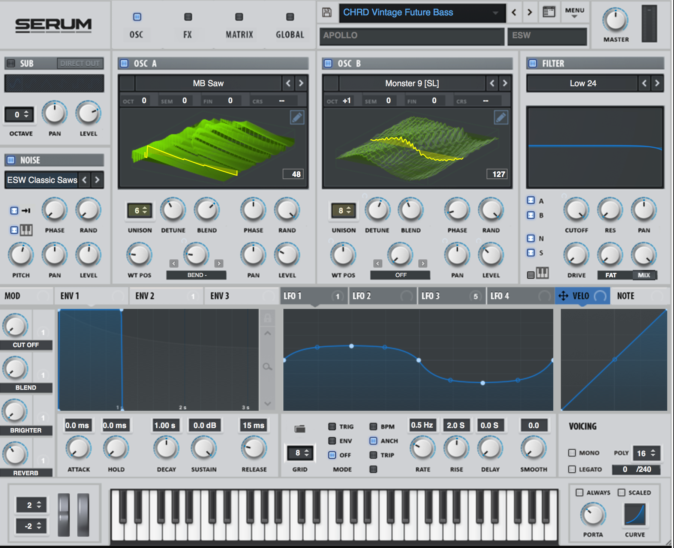This screenshot has height=548, width=674.
Task: Open the ESW Classic Saws noise menu
Action: point(42,180)
